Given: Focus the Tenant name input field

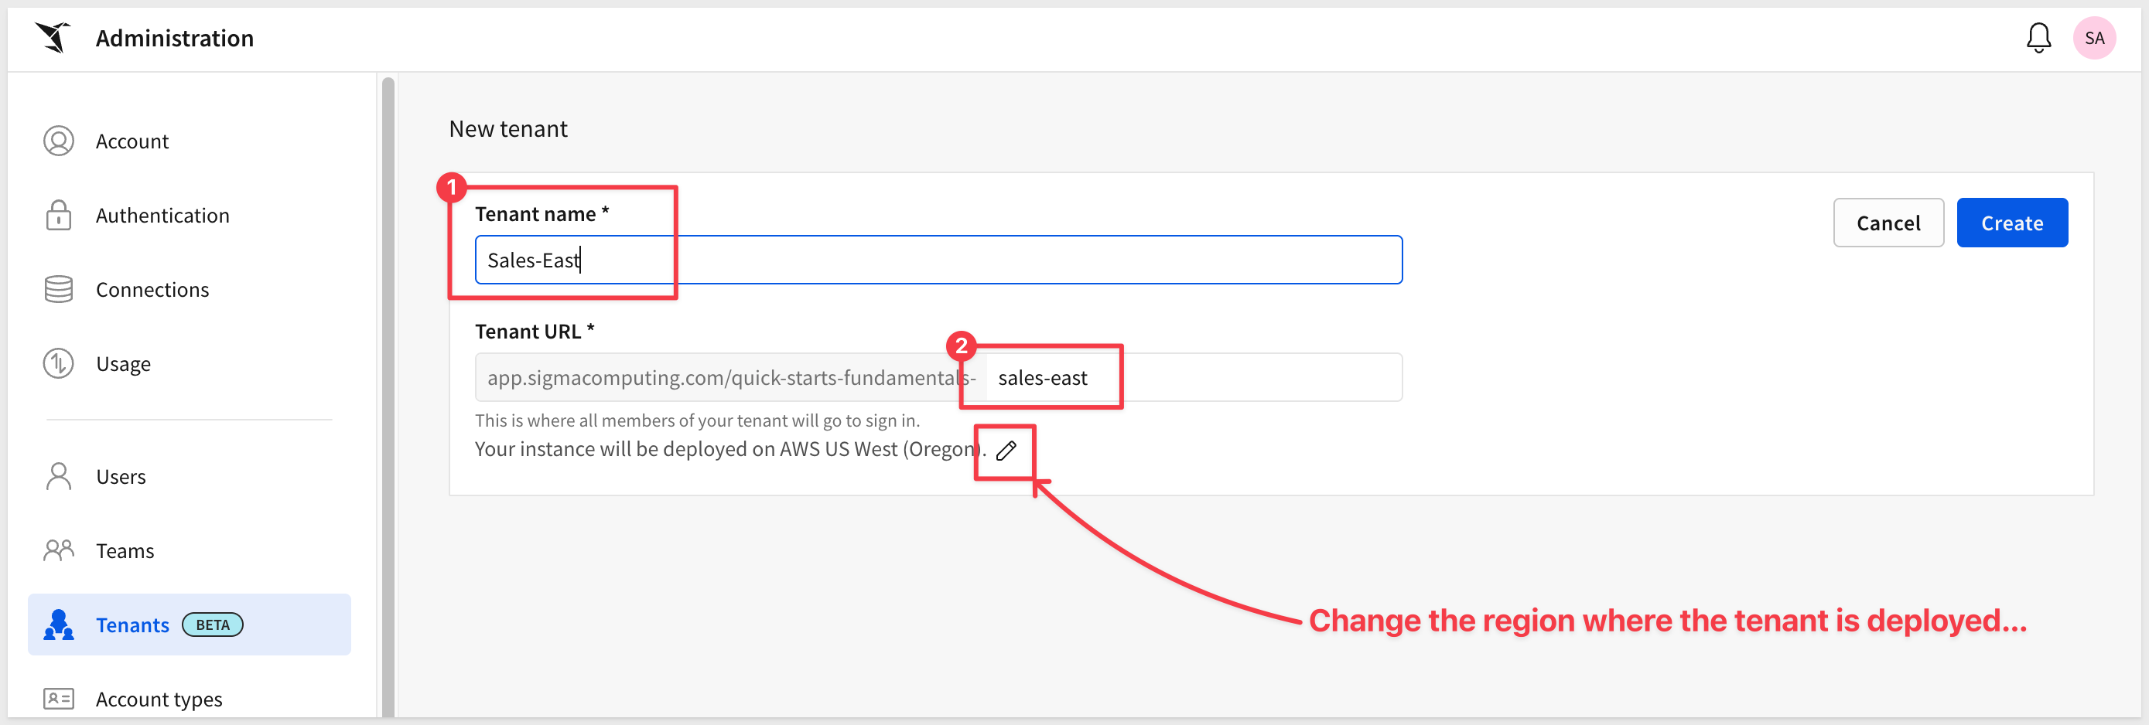Looking at the screenshot, I should pyautogui.click(x=938, y=260).
